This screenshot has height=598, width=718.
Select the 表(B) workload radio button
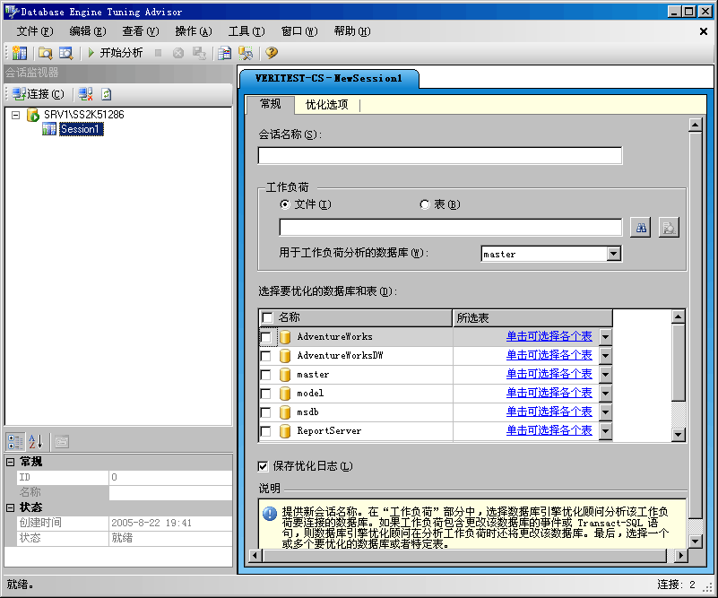(425, 204)
